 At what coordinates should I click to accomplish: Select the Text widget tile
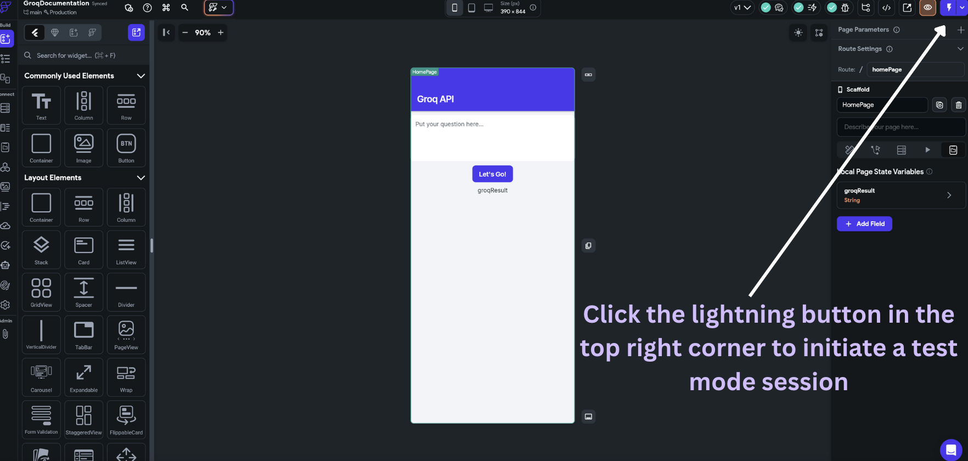click(41, 105)
